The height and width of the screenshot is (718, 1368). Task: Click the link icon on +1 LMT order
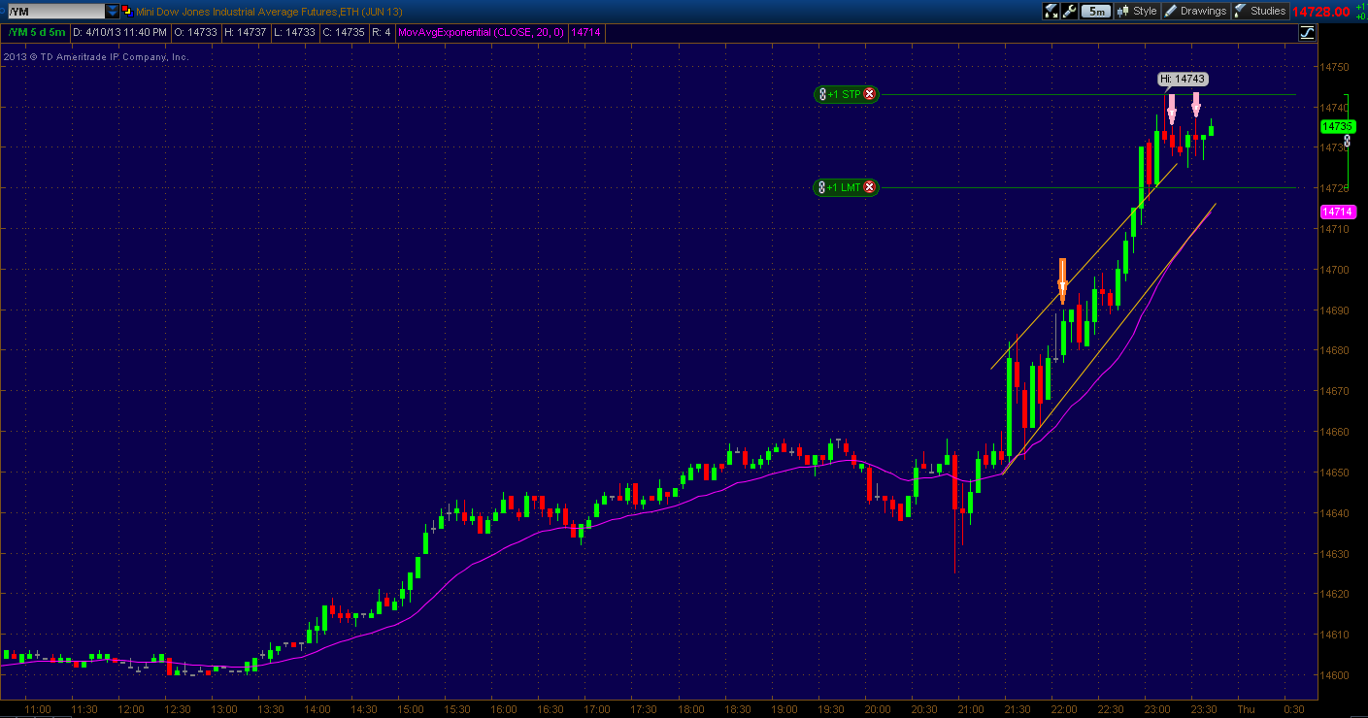click(x=822, y=187)
